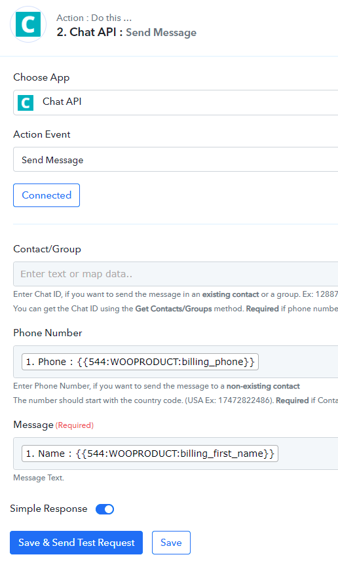Click the Simple Response label
The image size is (338, 561).
click(48, 509)
